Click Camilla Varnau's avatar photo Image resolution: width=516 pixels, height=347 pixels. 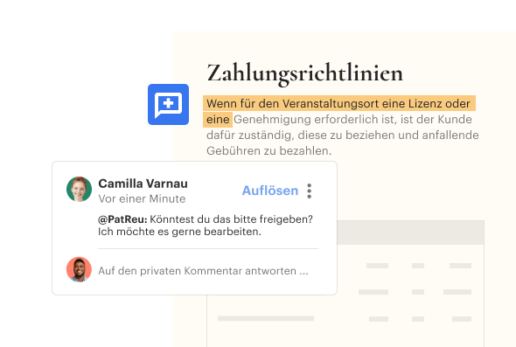79,189
